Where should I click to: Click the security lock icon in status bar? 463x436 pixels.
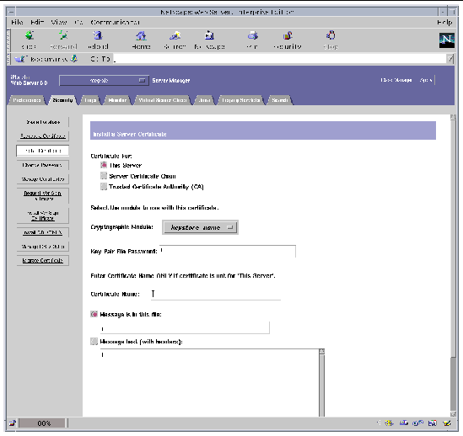click(x=12, y=423)
